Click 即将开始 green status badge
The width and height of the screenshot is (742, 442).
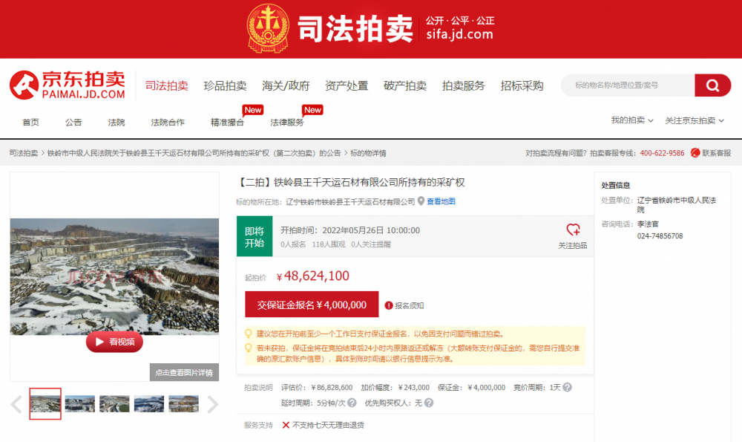pyautogui.click(x=255, y=236)
